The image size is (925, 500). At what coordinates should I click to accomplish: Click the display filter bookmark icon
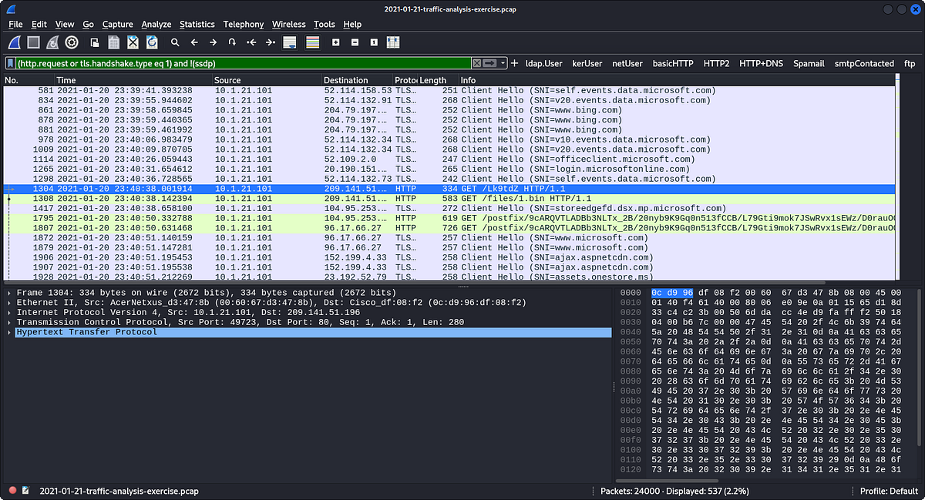tap(11, 63)
